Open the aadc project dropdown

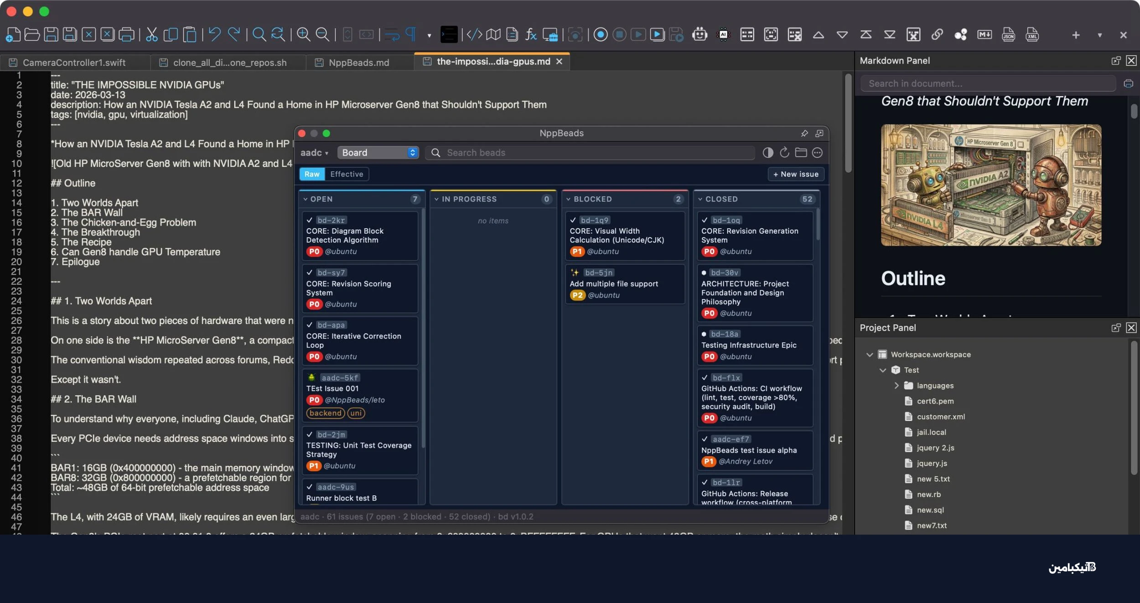point(314,153)
